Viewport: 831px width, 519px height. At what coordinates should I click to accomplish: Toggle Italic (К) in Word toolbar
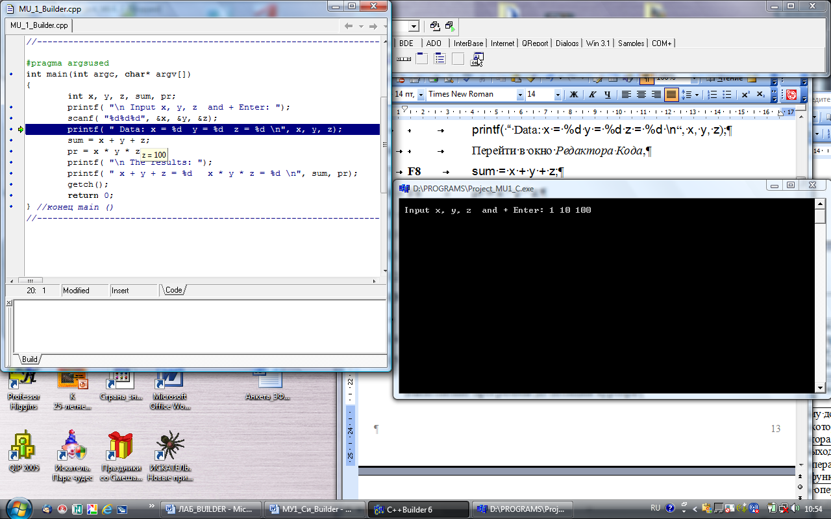click(591, 95)
